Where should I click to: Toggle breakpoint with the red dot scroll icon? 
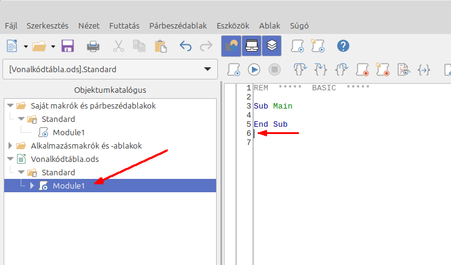362,70
